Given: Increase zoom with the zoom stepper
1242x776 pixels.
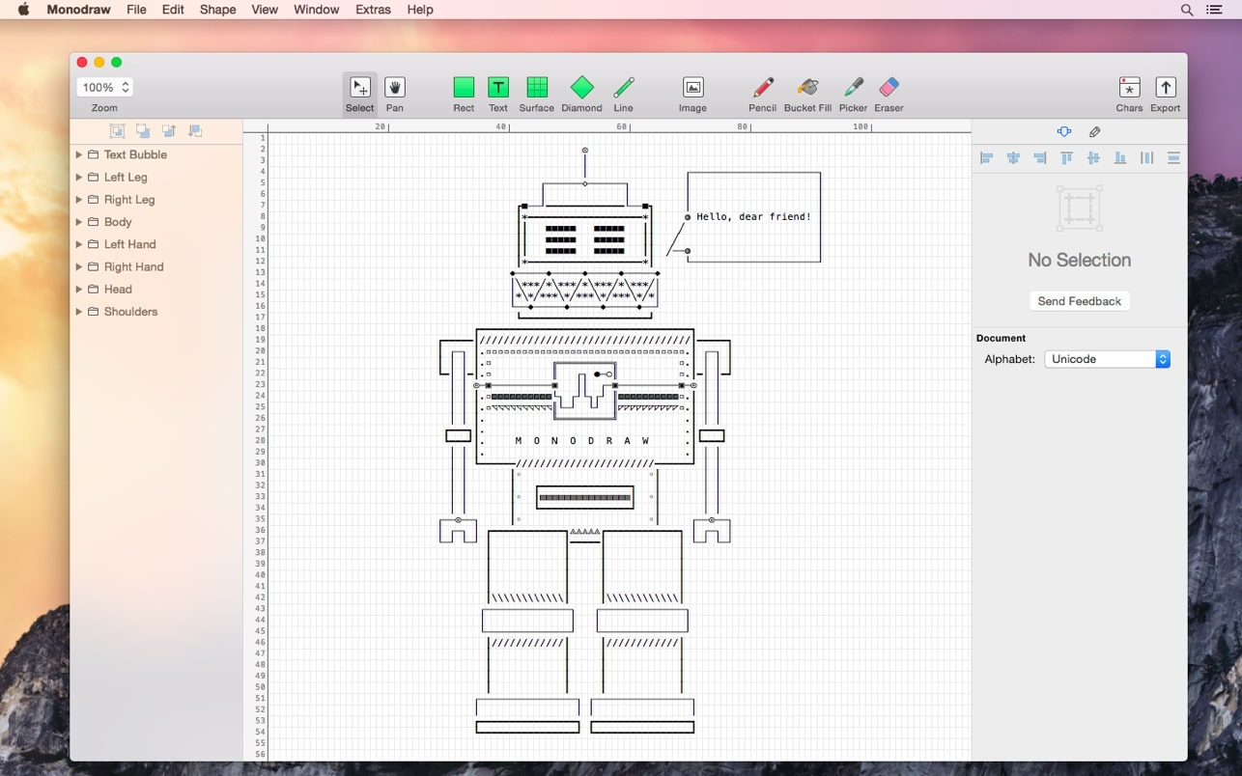Looking at the screenshot, I should tap(127, 82).
